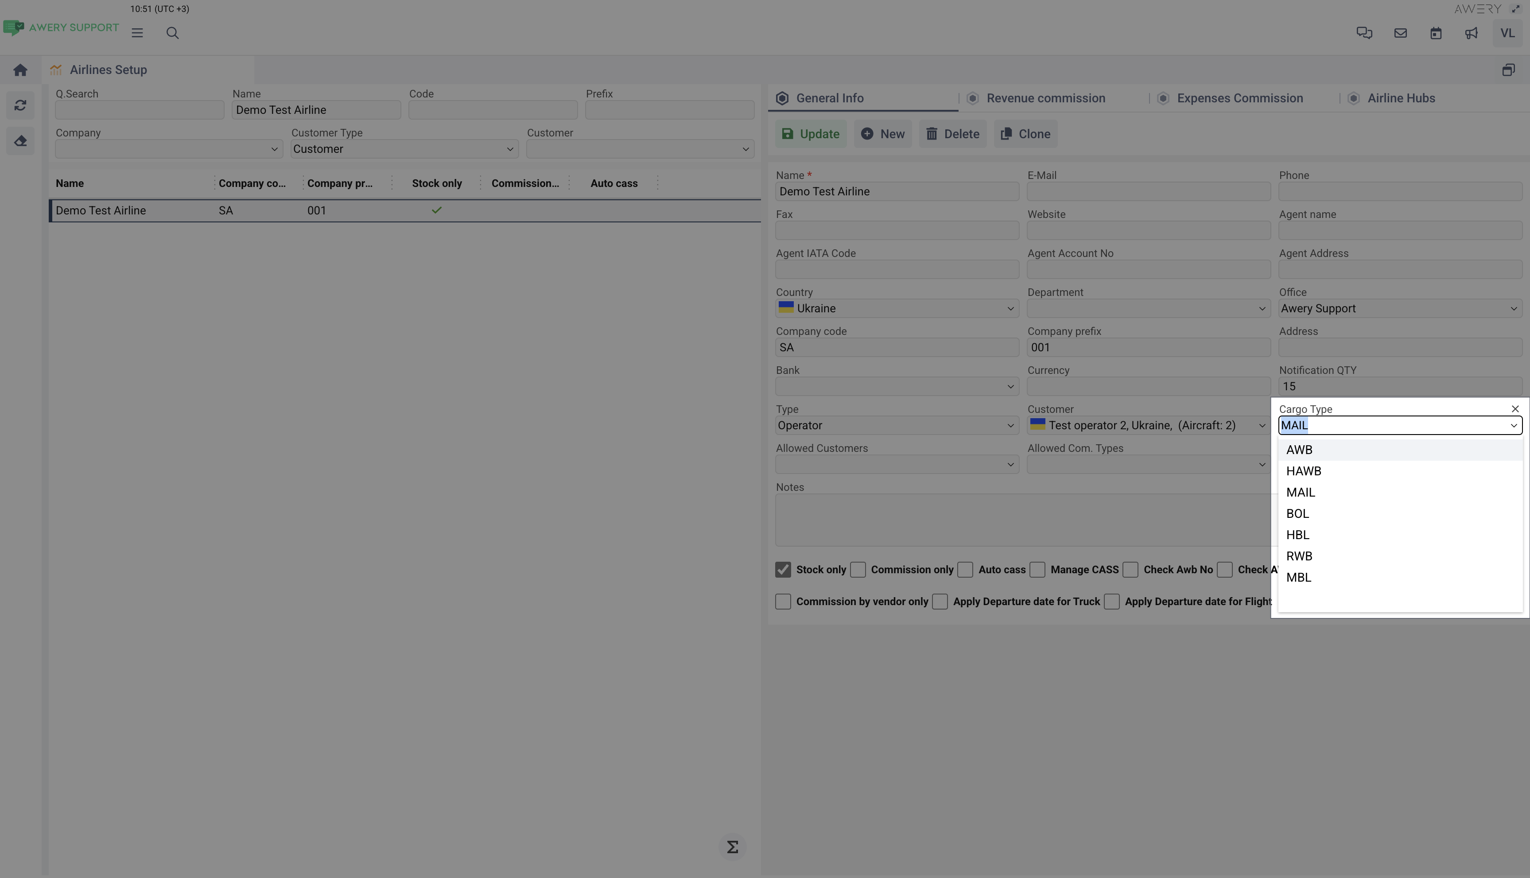Click the sigma totals button
The width and height of the screenshot is (1530, 878).
(733, 847)
